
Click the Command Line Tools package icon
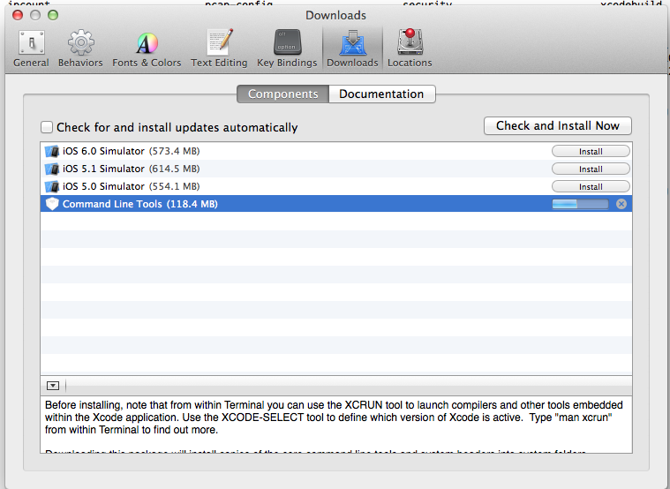tap(52, 204)
